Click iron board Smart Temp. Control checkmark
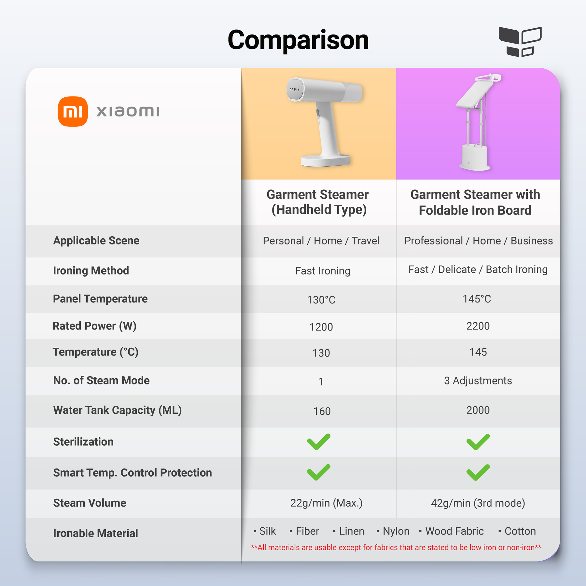The image size is (586, 586). (478, 472)
